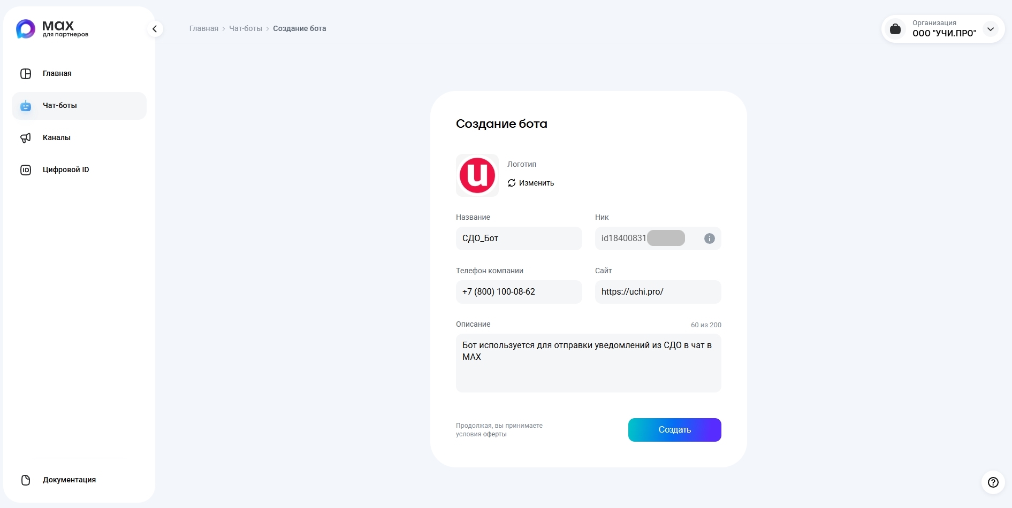Open Чат-боты from the breadcrumb trail
The height and width of the screenshot is (508, 1012).
[x=246, y=28]
